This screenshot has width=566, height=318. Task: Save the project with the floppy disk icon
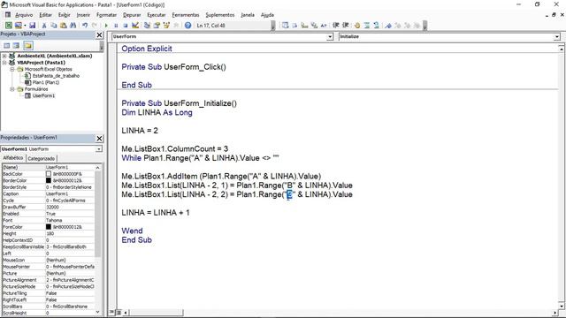[x=32, y=26]
